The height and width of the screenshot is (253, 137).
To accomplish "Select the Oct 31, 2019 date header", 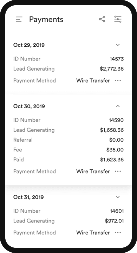I will click(x=28, y=197).
